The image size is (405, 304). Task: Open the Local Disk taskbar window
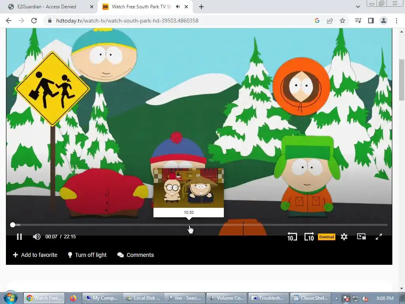(x=144, y=298)
